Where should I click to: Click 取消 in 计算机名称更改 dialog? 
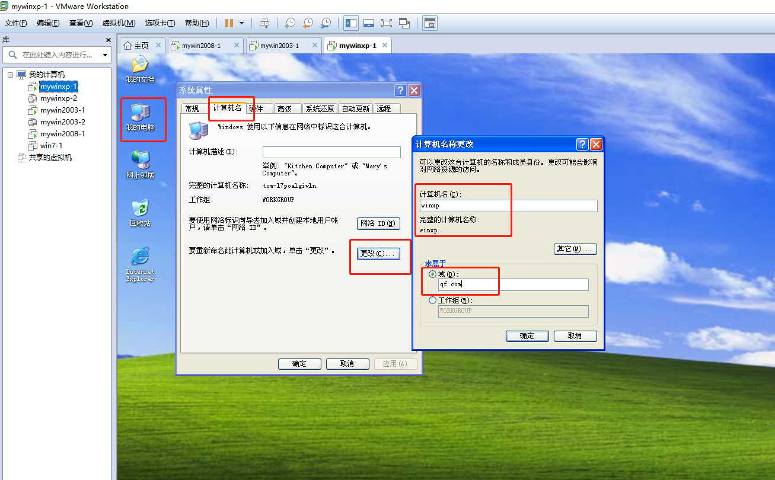click(x=575, y=336)
